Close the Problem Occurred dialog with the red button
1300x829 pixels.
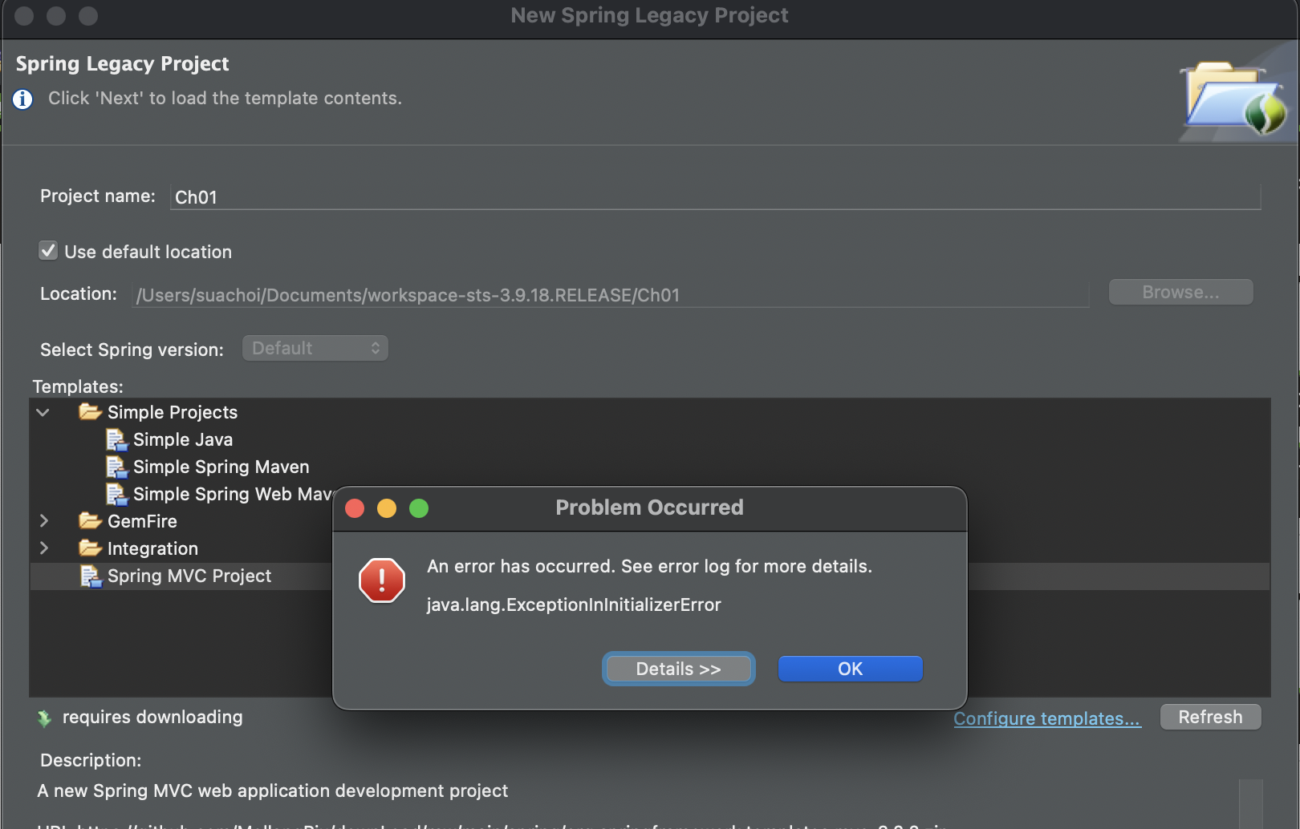coord(355,508)
